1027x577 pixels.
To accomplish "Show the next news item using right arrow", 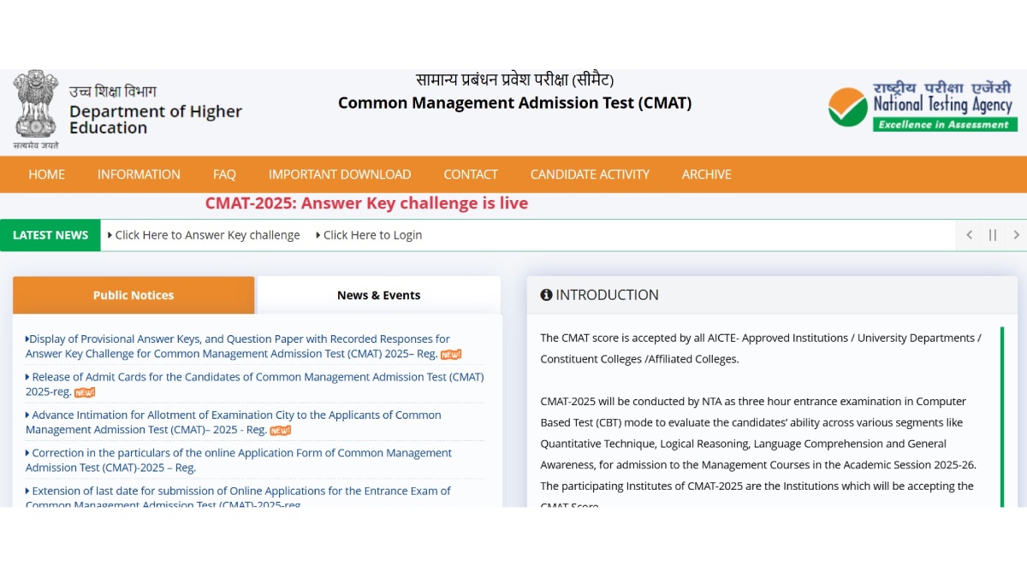I will (x=1017, y=234).
